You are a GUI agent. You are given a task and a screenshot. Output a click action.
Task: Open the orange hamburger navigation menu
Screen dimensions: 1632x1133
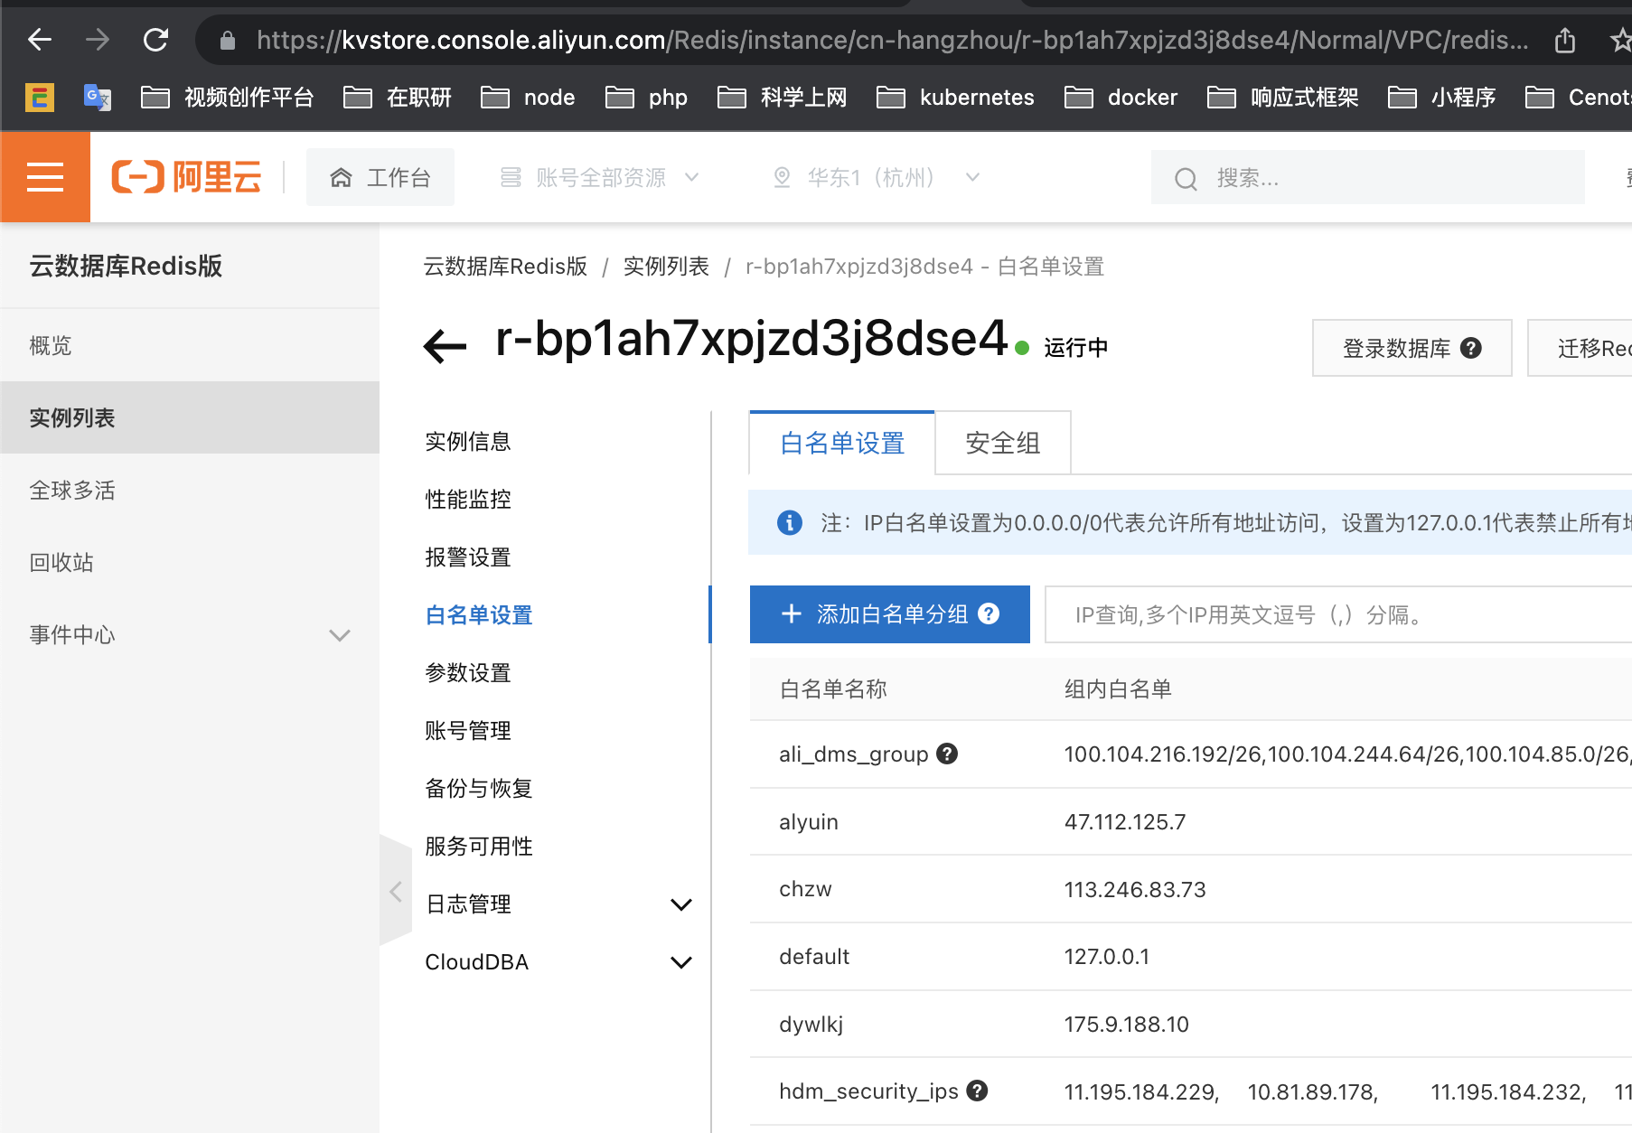pyautogui.click(x=45, y=177)
